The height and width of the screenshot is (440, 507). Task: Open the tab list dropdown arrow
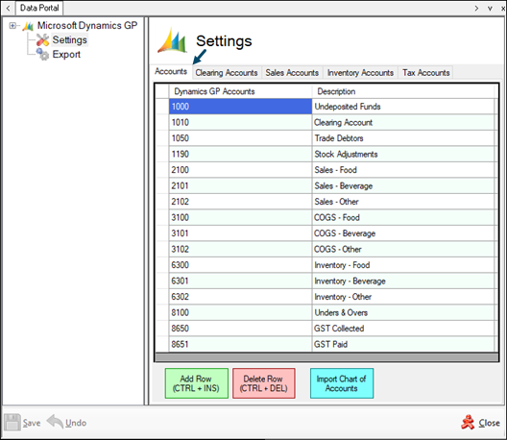490,9
